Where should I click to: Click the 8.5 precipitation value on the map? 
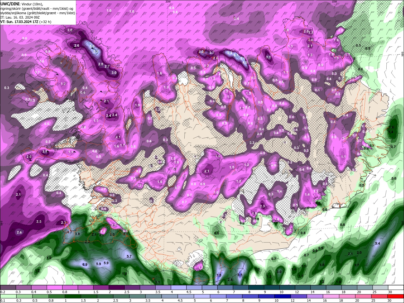(240, 275)
